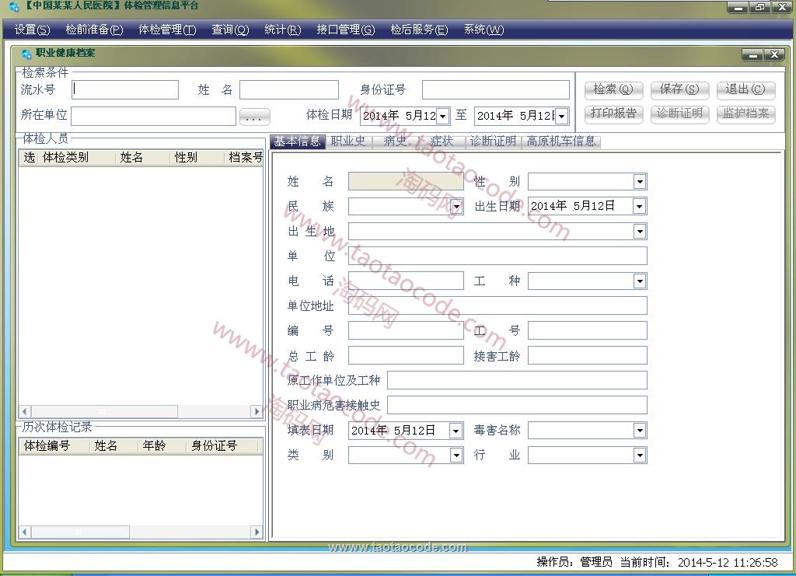Open the 查询(Q) menu
The width and height of the screenshot is (796, 576).
229,30
